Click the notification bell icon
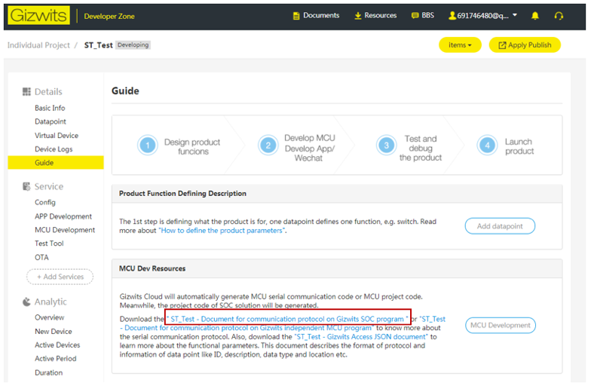This screenshot has width=591, height=386. [535, 16]
